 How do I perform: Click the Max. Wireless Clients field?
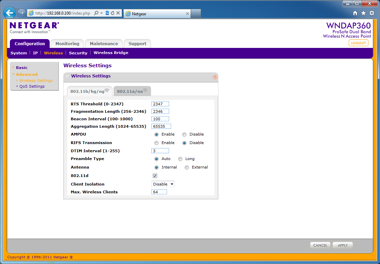159,192
